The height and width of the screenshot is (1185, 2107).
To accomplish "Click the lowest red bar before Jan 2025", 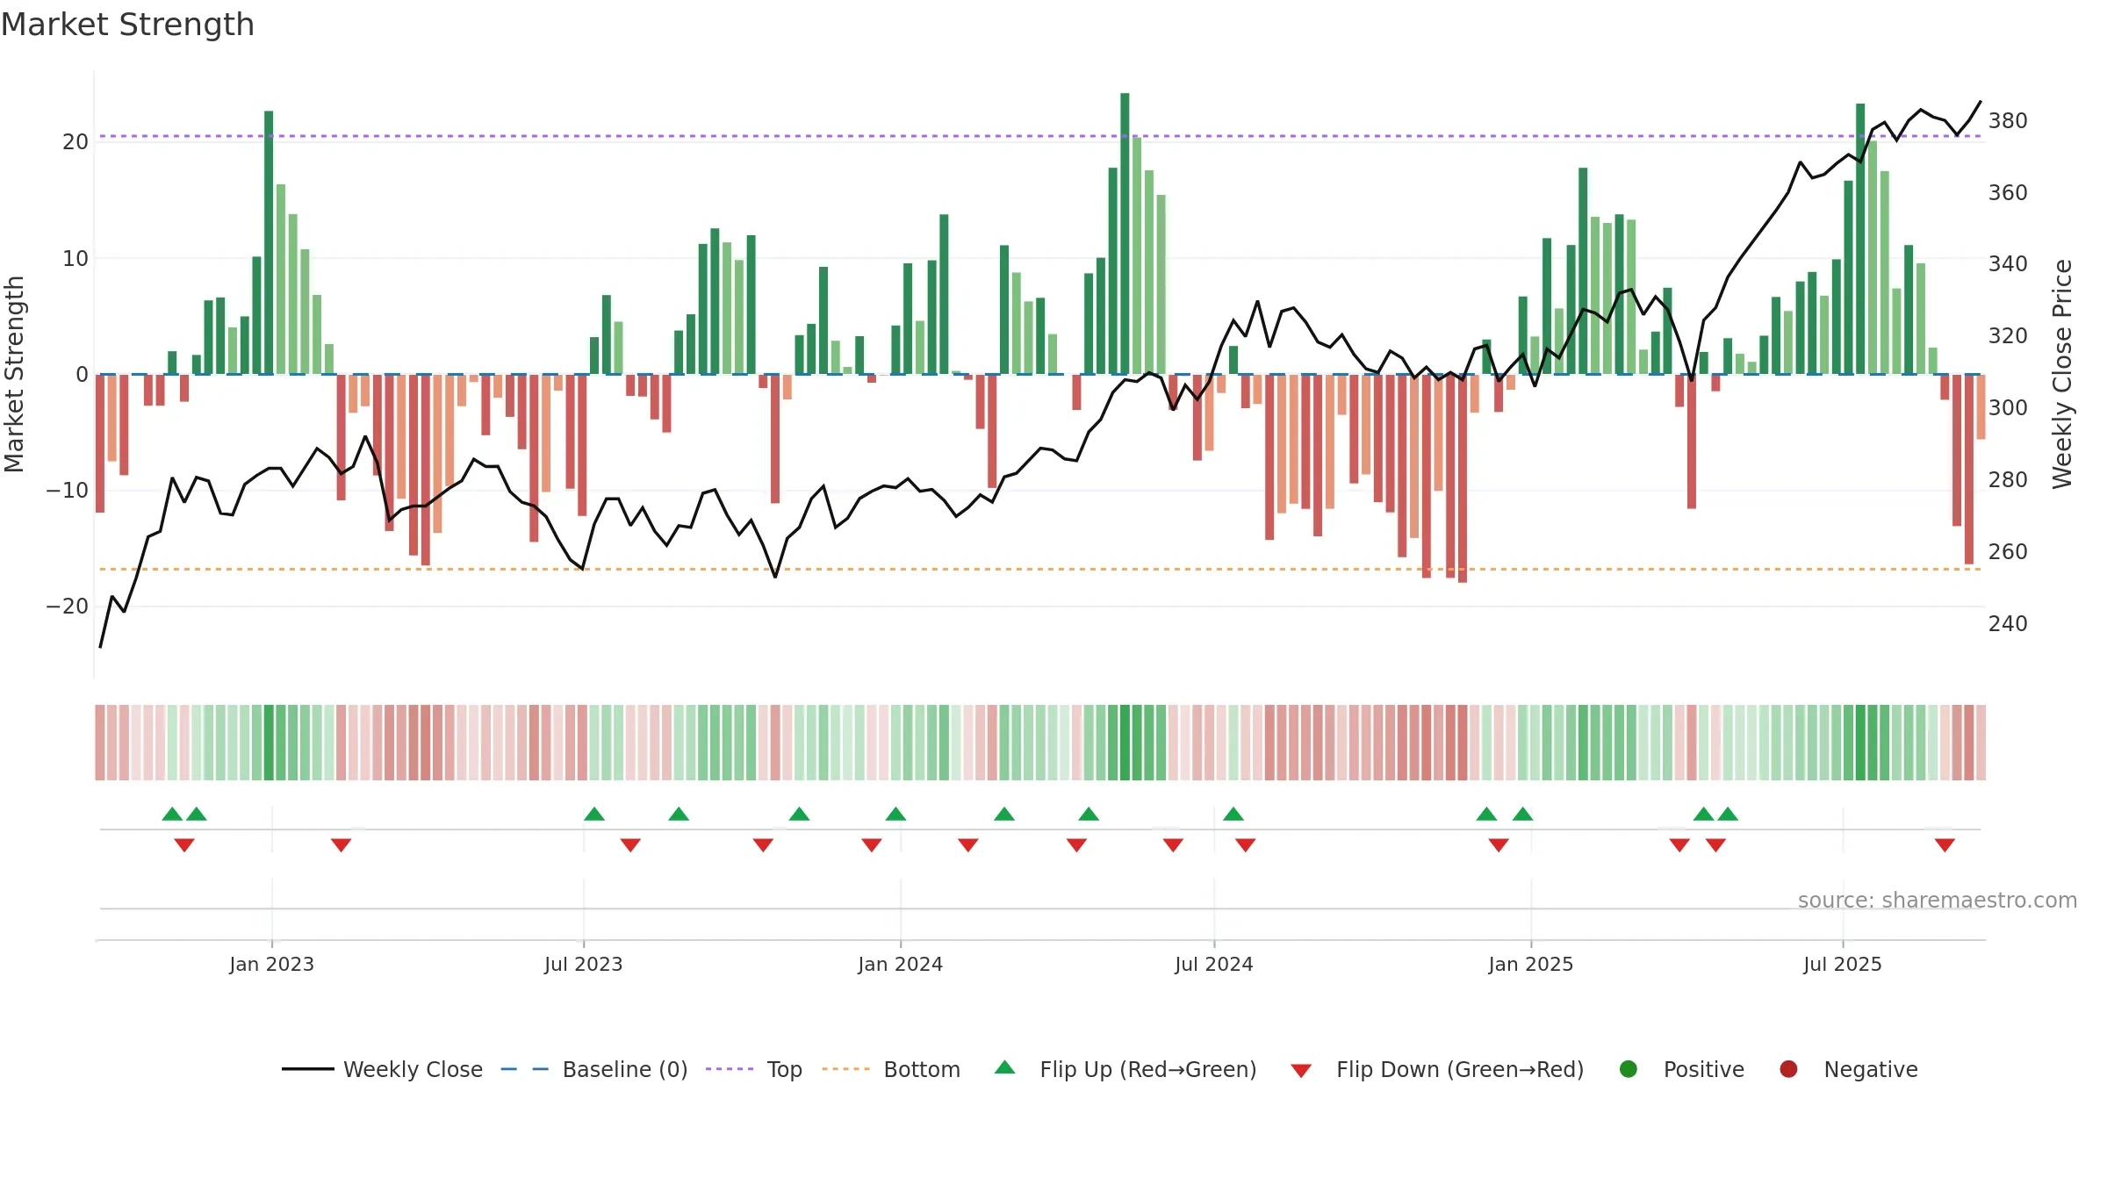I will coord(1463,478).
